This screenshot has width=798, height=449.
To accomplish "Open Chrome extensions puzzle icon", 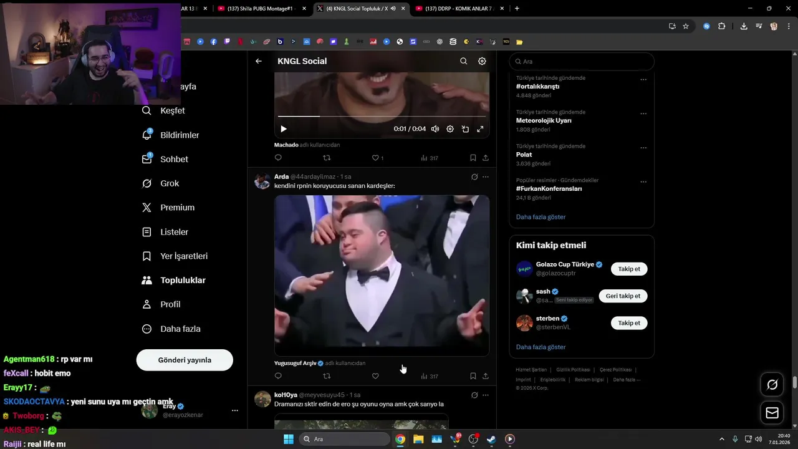I will (x=721, y=26).
